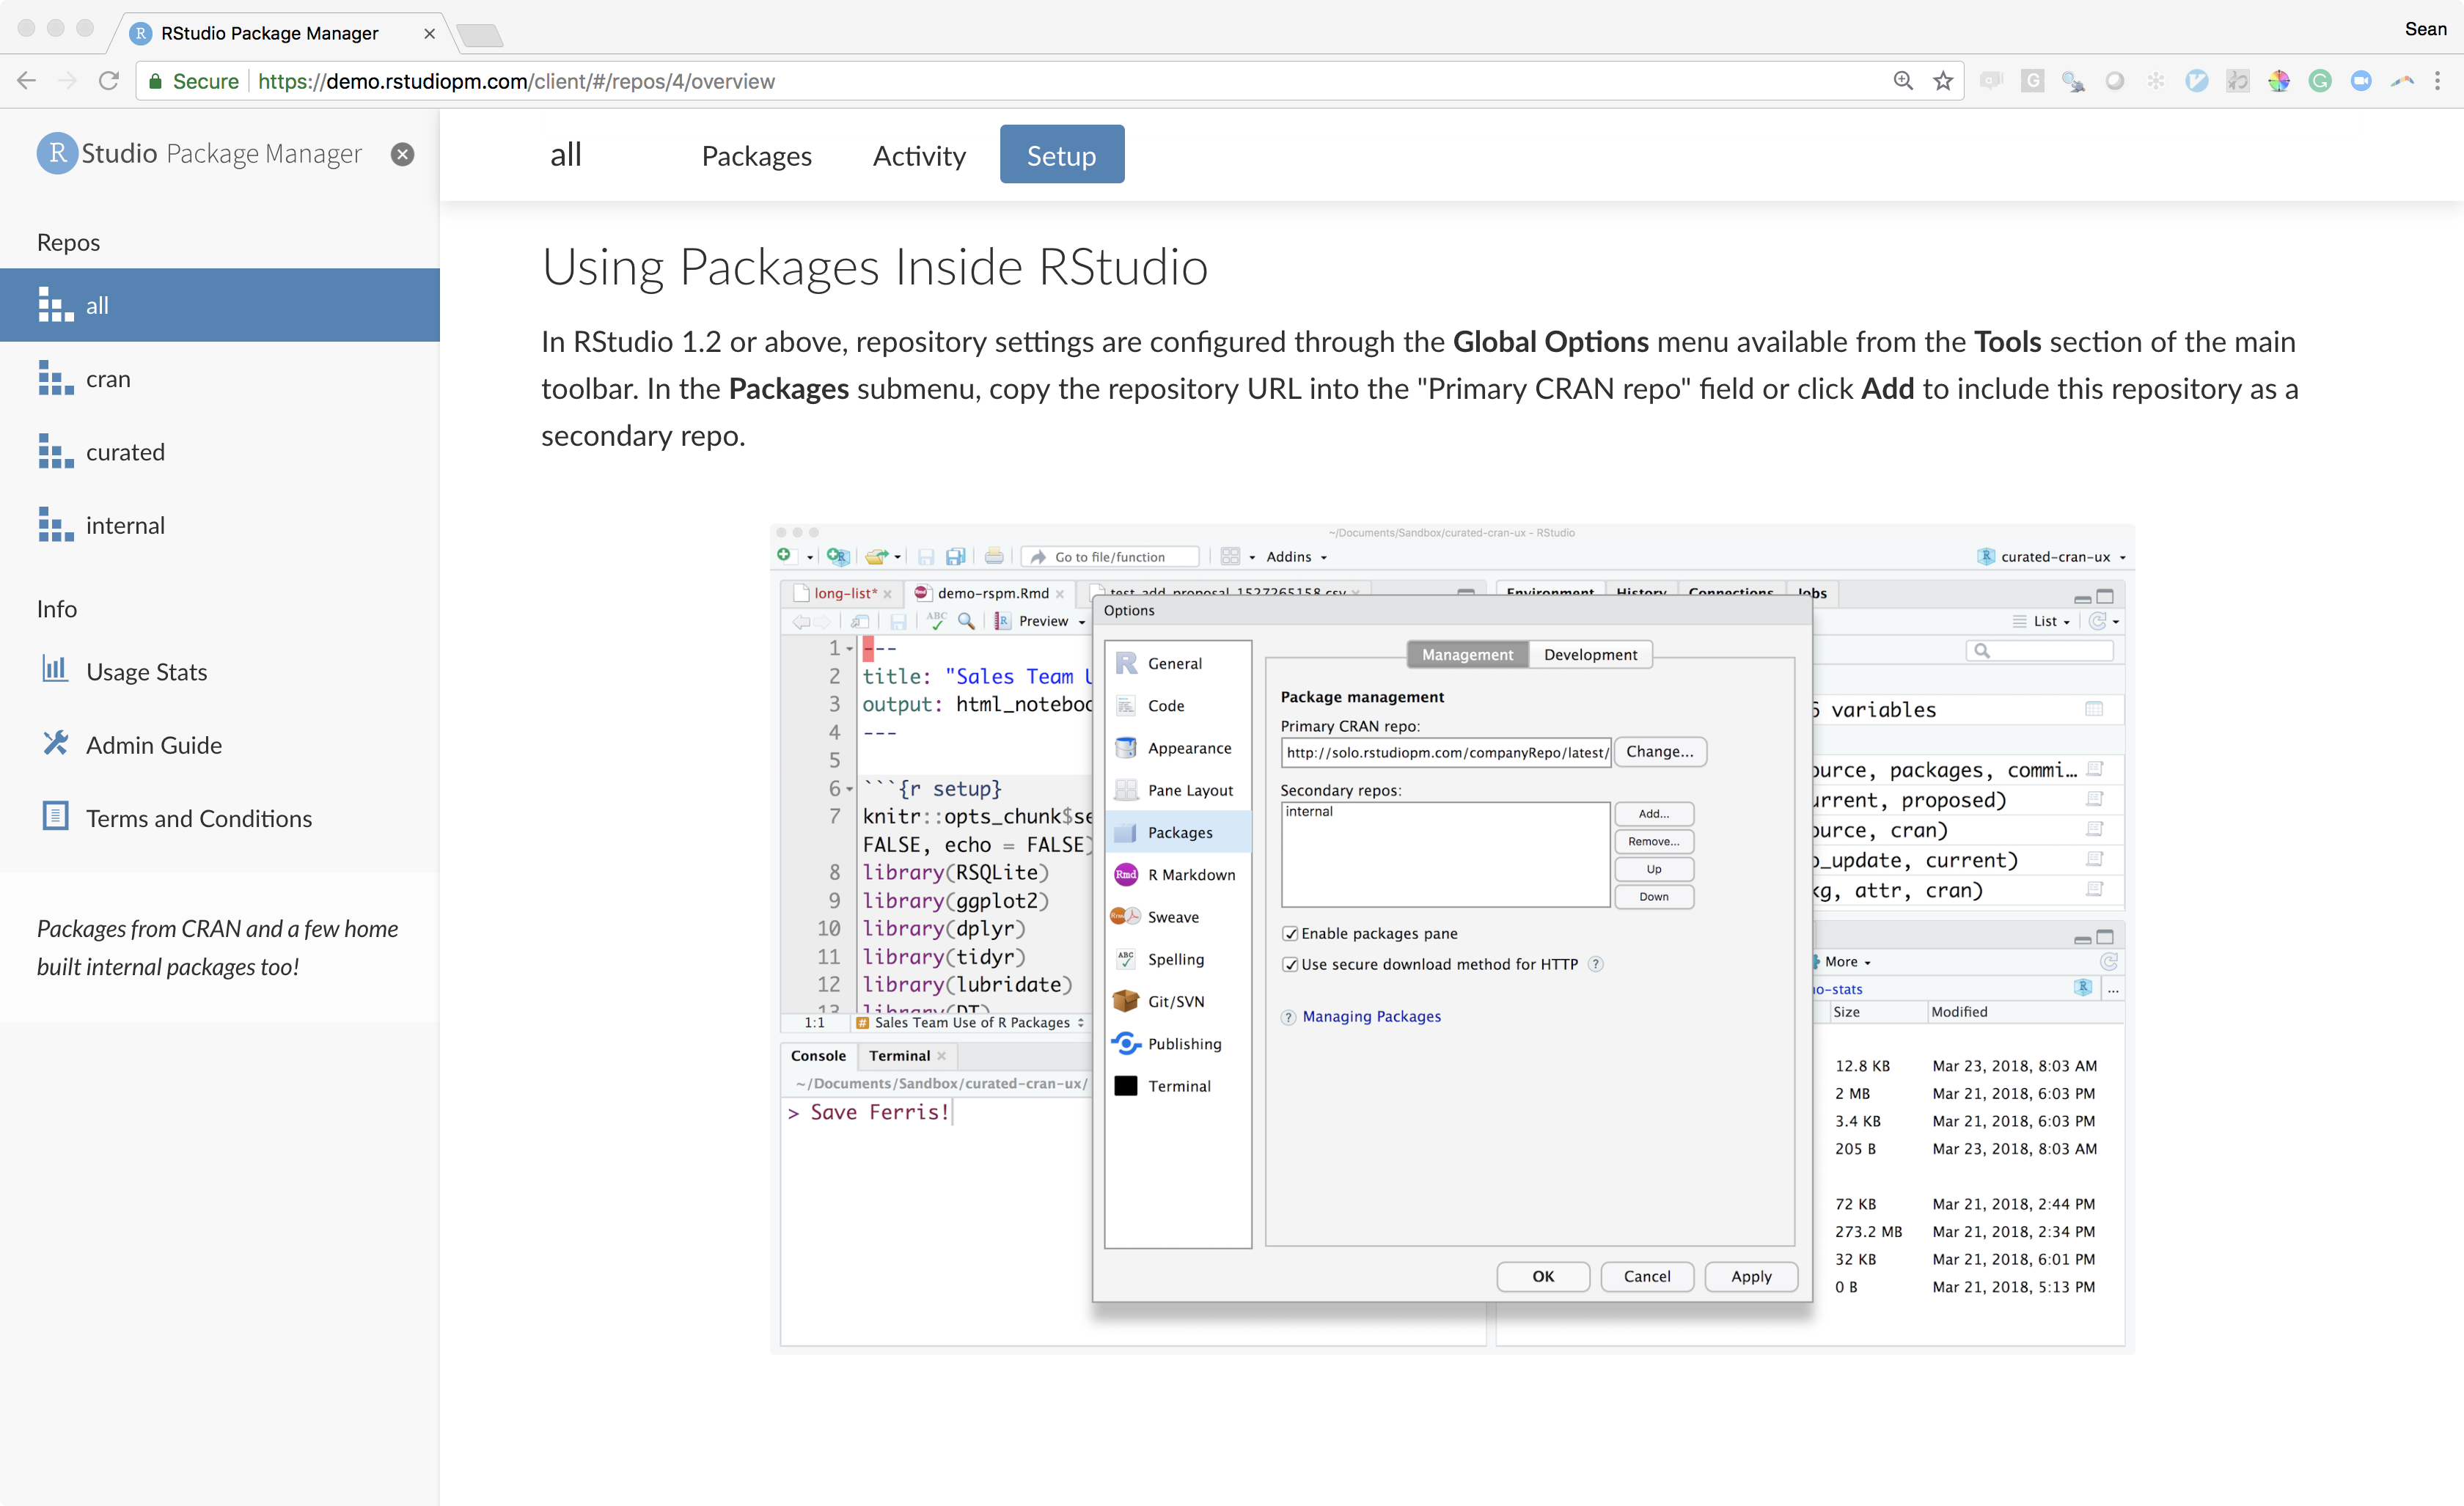Viewport: 2464px width, 1506px height.
Task: Click the Setup button
Action: tap(1061, 155)
